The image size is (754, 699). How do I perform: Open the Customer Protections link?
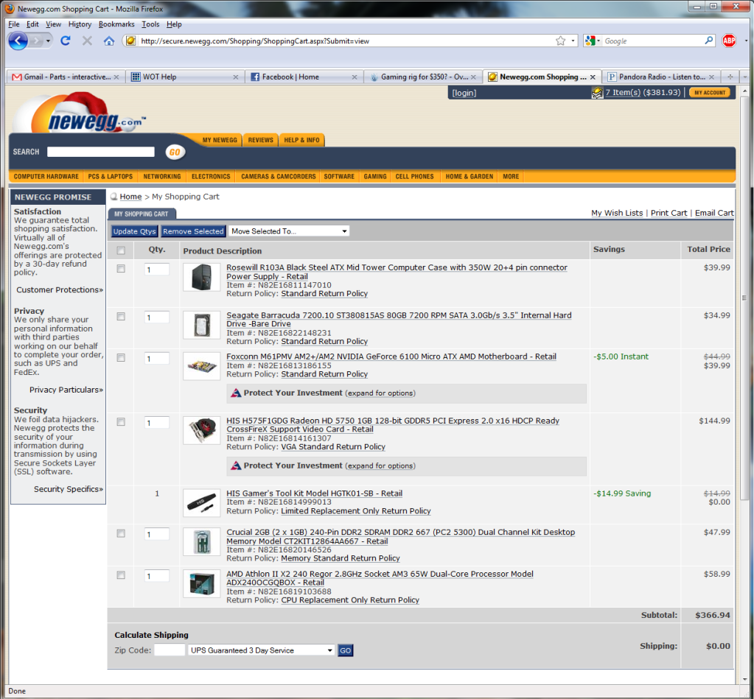(60, 289)
